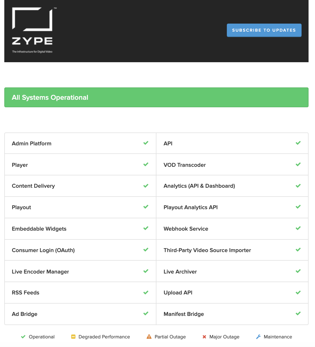Click the Manifest Bridge component label
The image size is (315, 347).
click(184, 314)
